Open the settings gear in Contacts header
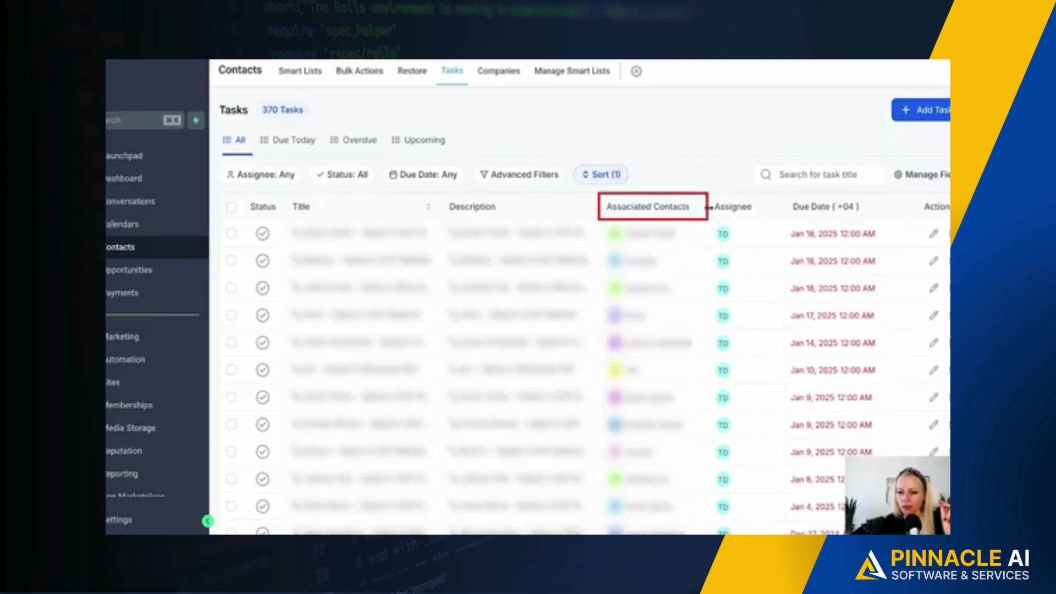The image size is (1056, 594). click(x=636, y=71)
